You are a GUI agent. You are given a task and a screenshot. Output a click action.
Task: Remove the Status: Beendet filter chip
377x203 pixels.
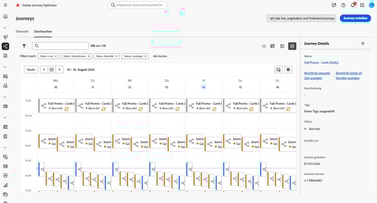[117, 56]
